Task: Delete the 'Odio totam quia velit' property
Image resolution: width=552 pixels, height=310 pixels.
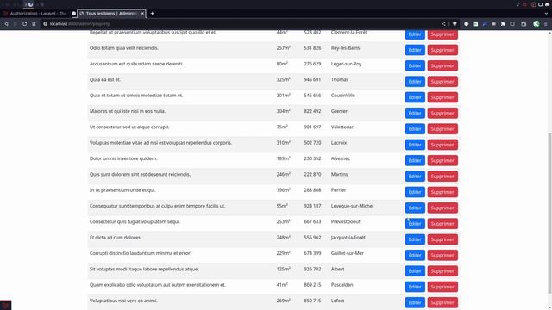Action: tap(442, 50)
